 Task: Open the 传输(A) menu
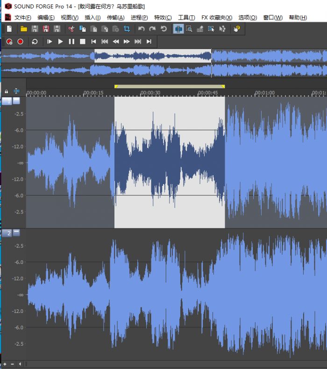(115, 18)
